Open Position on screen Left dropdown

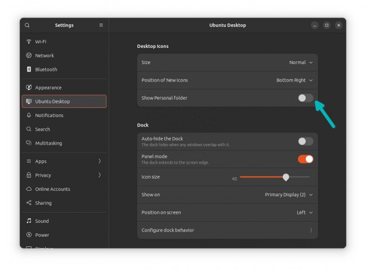305,213
